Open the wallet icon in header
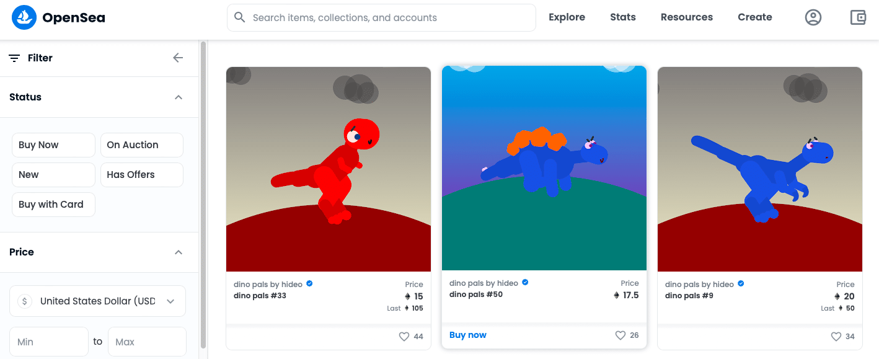879x359 pixels. (858, 17)
